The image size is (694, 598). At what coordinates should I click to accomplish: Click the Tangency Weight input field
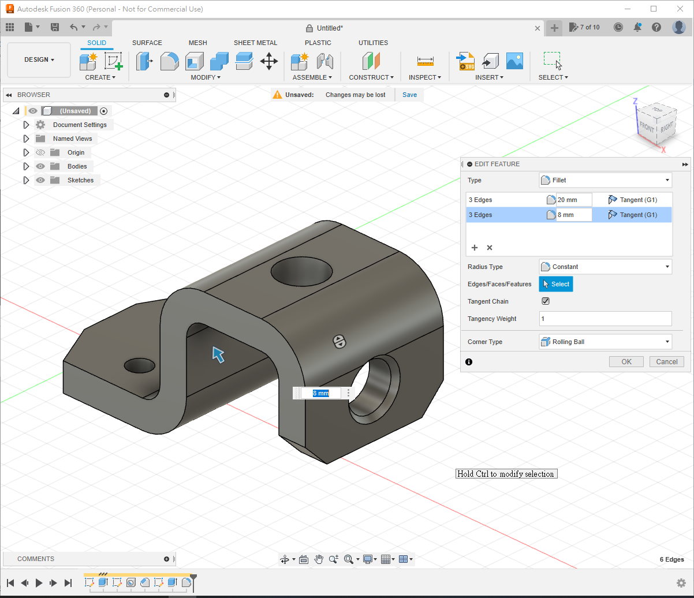point(605,319)
